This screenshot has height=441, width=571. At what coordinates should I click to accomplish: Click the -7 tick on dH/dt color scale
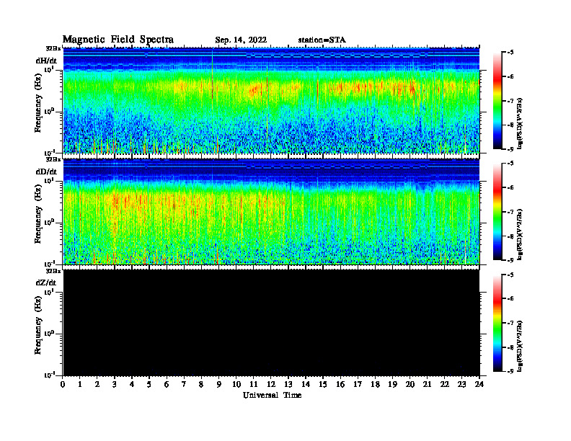pyautogui.click(x=510, y=101)
